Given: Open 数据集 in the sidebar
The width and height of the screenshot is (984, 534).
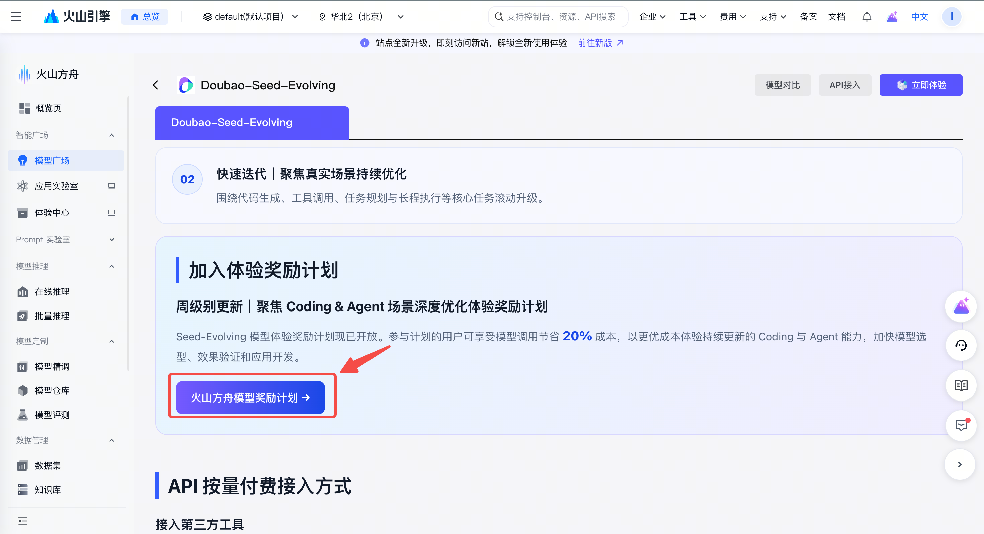Looking at the screenshot, I should pyautogui.click(x=66, y=466).
